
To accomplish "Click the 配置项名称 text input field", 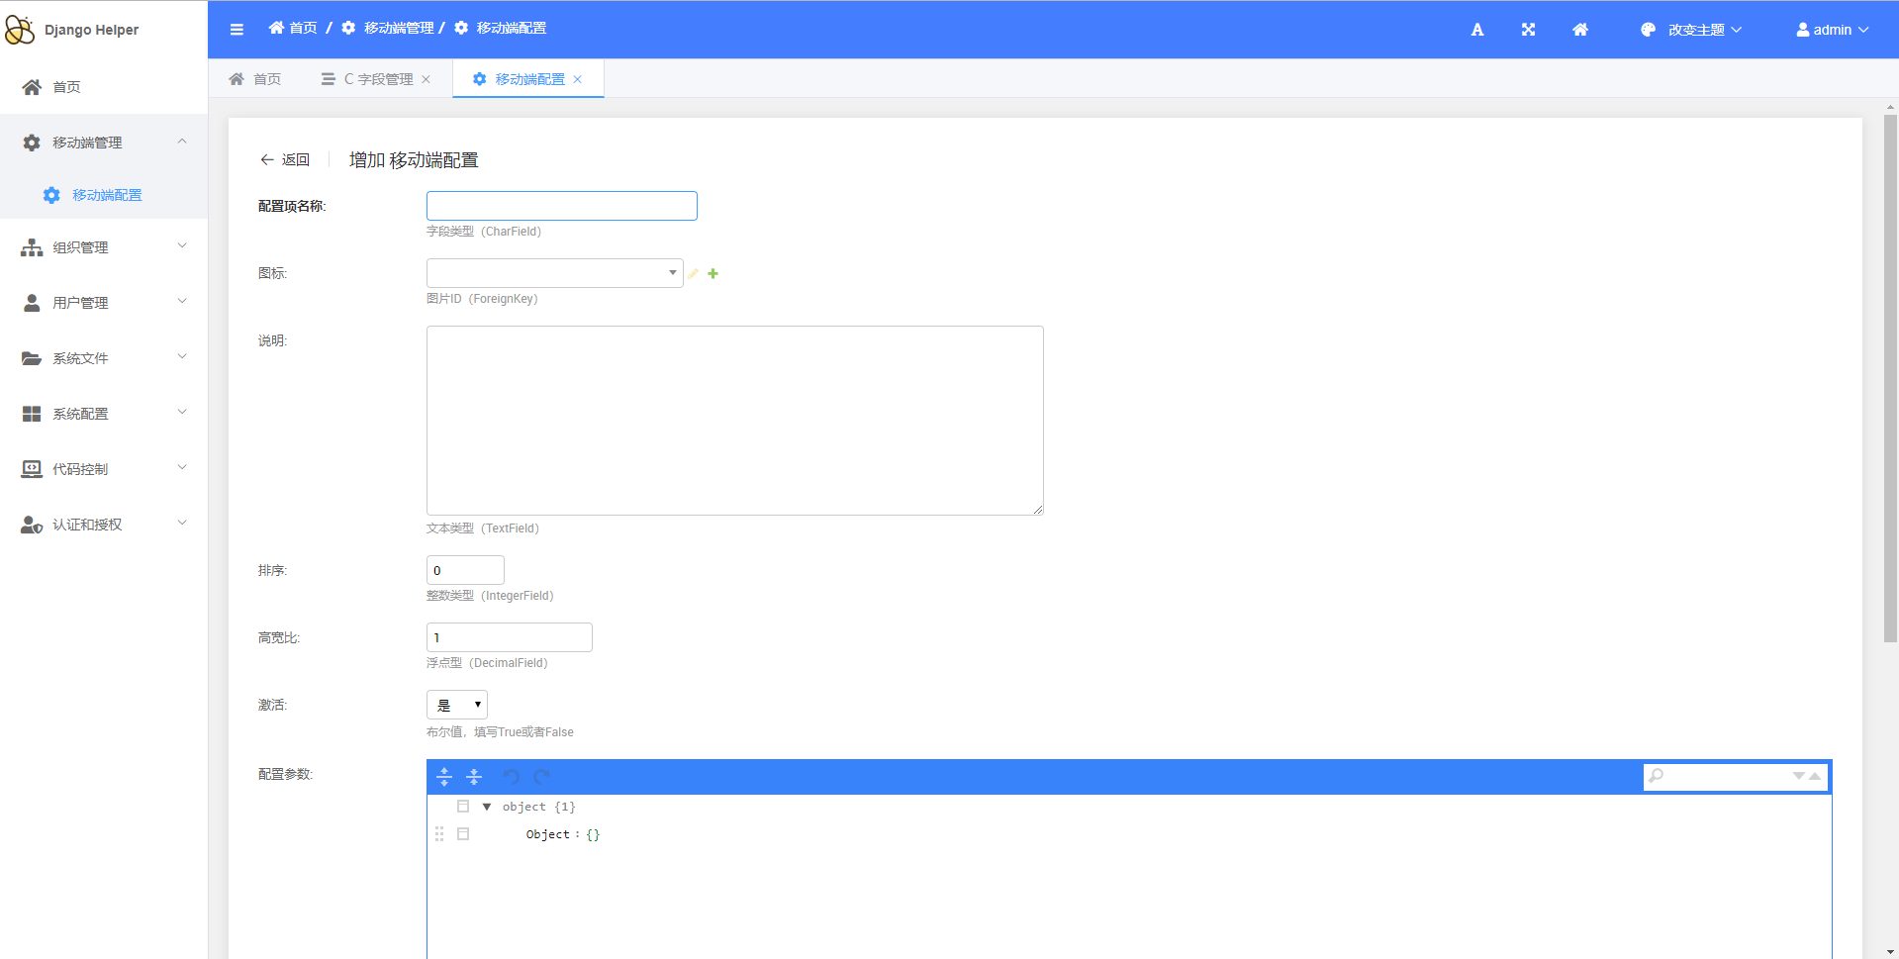I will point(561,206).
